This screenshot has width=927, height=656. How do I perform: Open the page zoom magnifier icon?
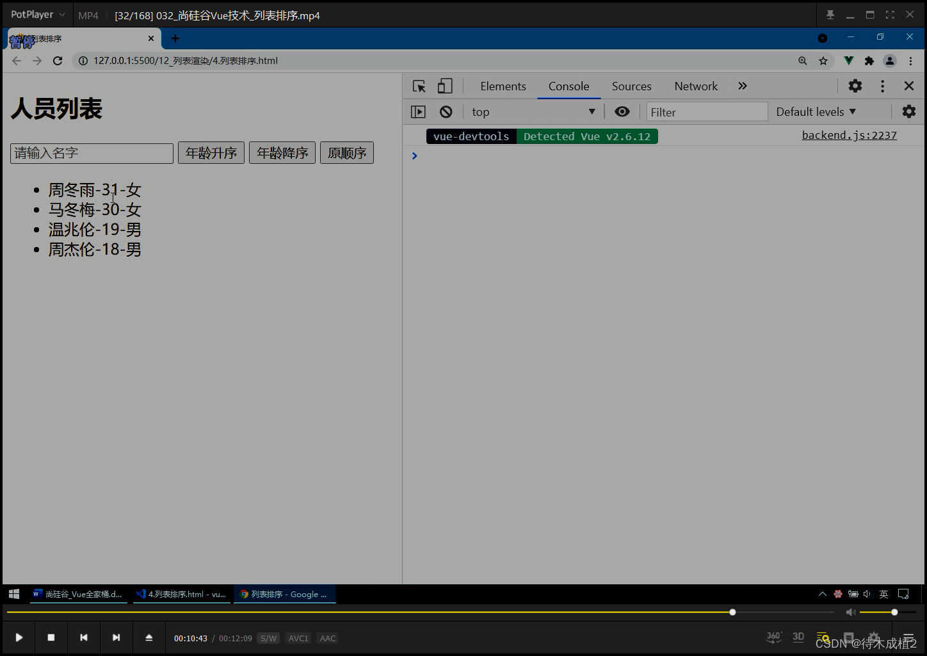tap(803, 61)
